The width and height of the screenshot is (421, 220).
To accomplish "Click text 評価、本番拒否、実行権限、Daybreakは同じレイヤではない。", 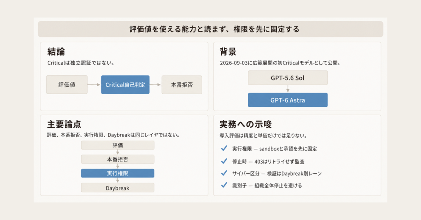I will tap(113, 135).
